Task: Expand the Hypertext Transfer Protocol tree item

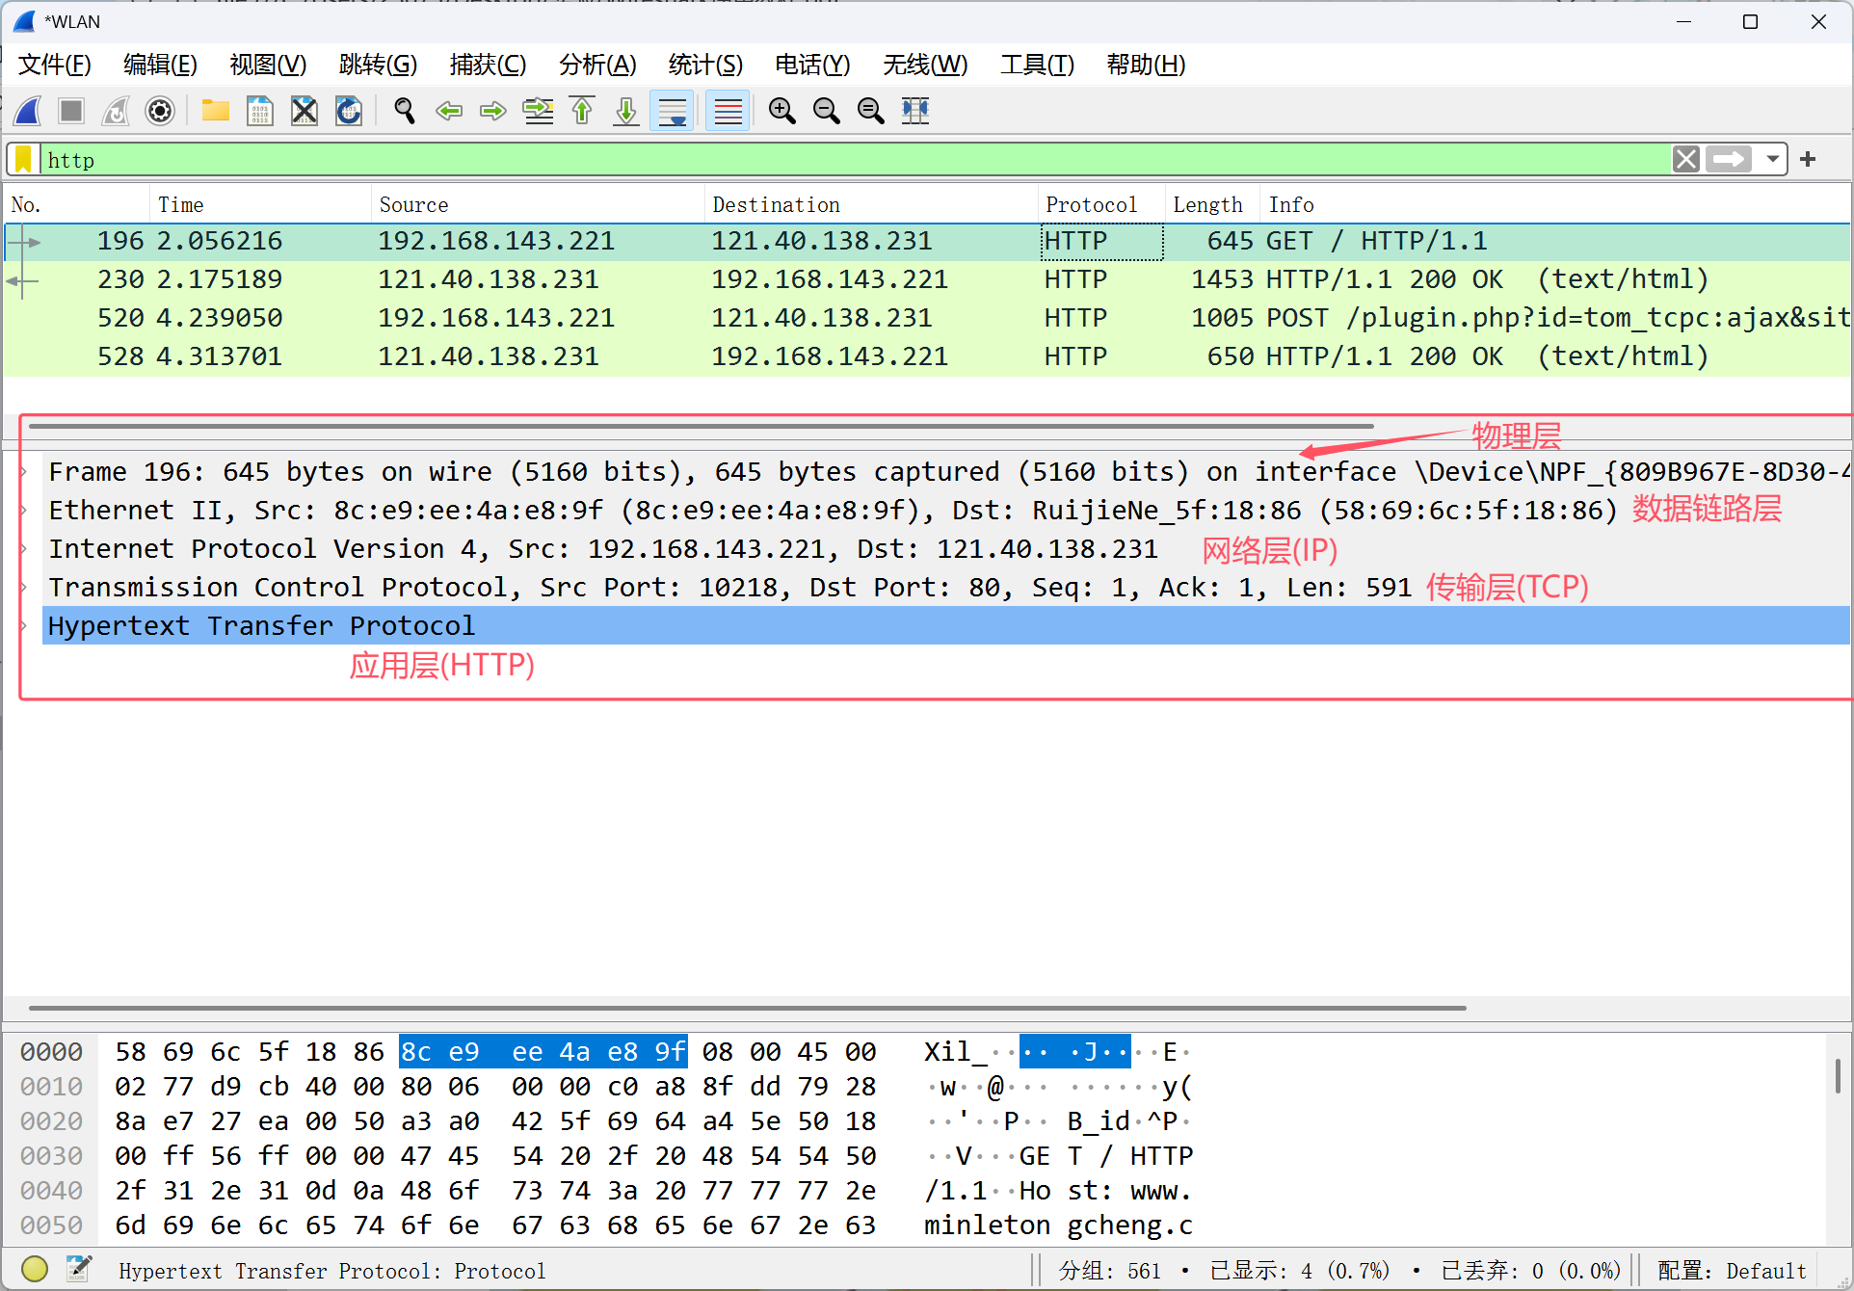Action: tap(24, 626)
